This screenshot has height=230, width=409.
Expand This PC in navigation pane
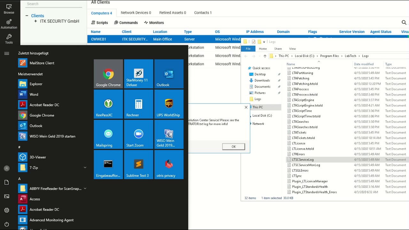point(251,107)
